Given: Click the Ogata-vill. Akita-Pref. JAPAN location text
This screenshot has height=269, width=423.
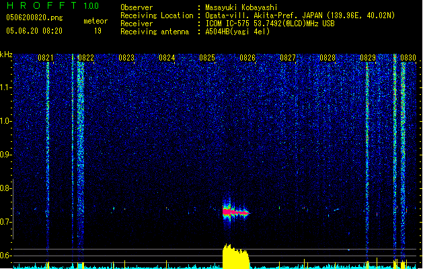Looking at the screenshot, I should (x=300, y=15).
